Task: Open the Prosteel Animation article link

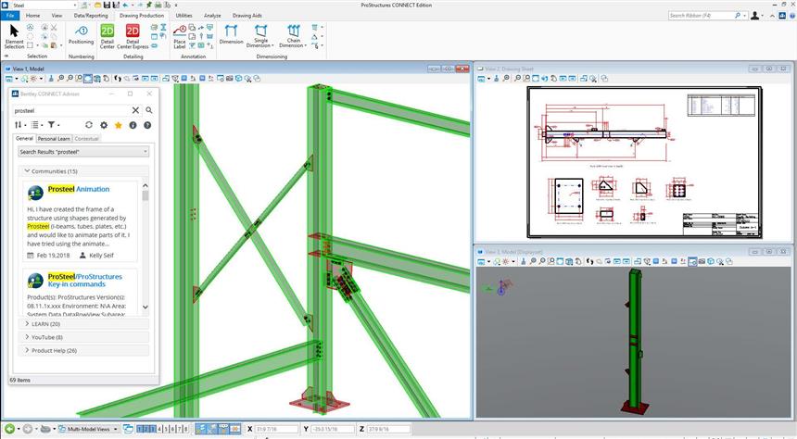Action: point(79,189)
